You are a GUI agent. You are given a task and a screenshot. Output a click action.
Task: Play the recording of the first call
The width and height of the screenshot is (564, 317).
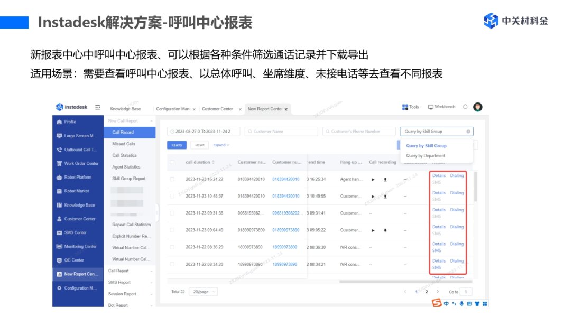point(373,180)
